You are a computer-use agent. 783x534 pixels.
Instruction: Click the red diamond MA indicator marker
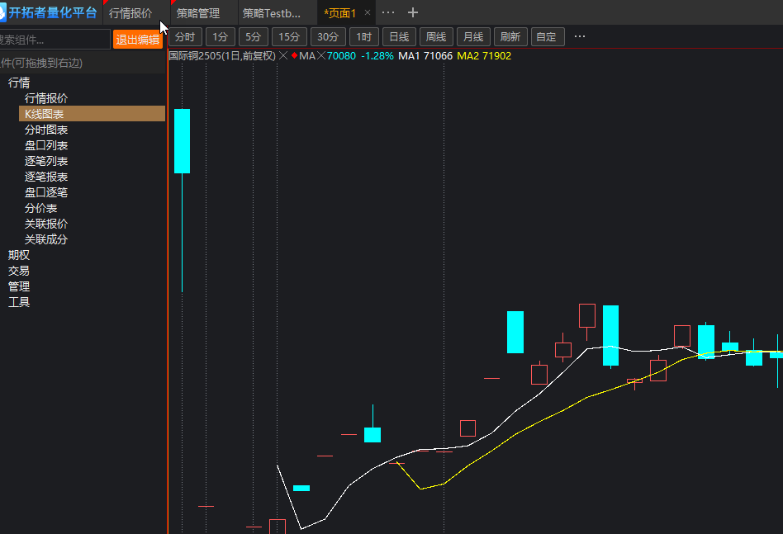click(295, 55)
